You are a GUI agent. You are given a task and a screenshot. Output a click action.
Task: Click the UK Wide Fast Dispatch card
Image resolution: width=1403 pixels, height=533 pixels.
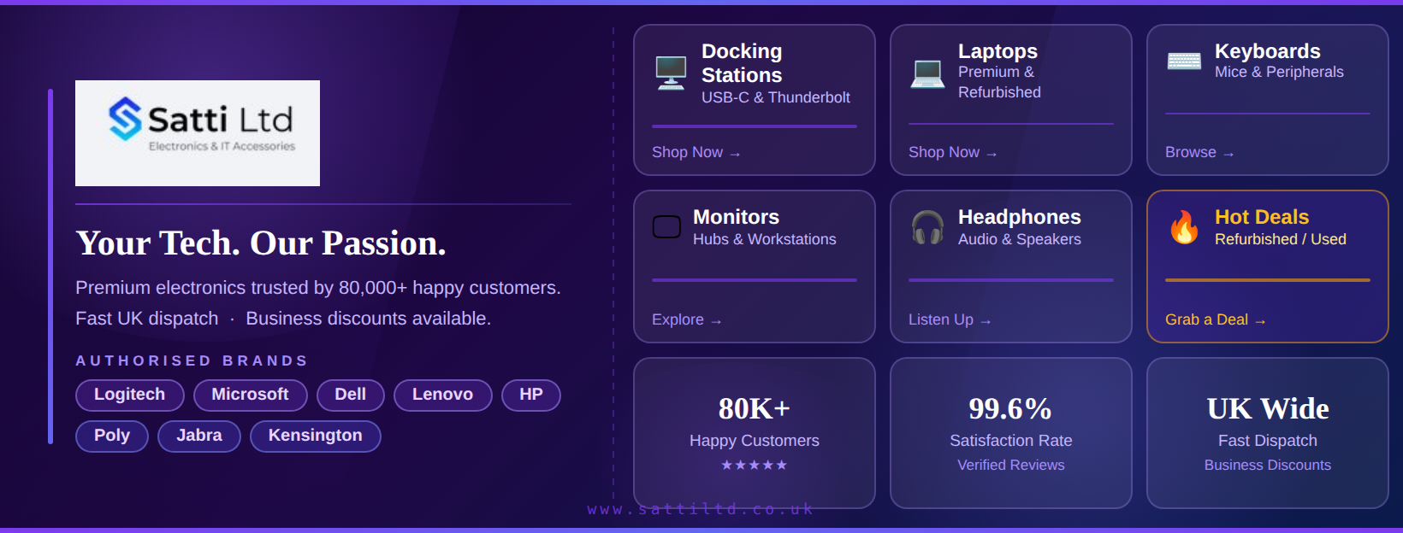click(1268, 433)
